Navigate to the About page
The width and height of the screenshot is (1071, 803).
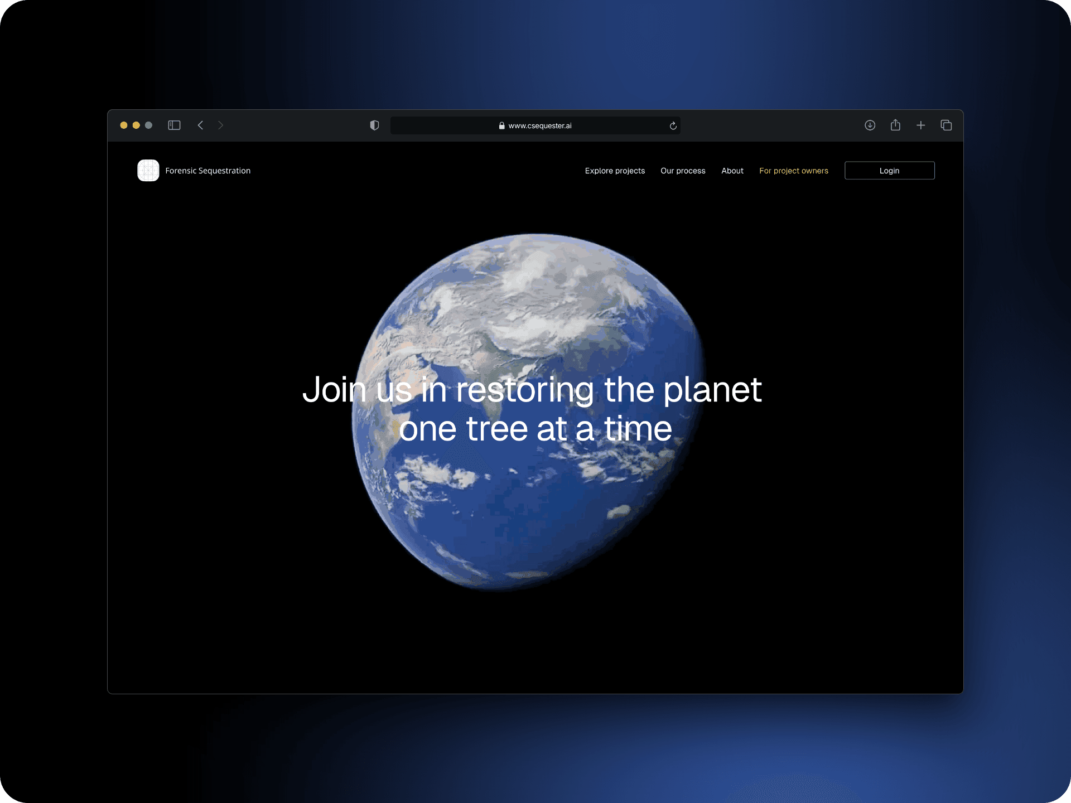(730, 171)
